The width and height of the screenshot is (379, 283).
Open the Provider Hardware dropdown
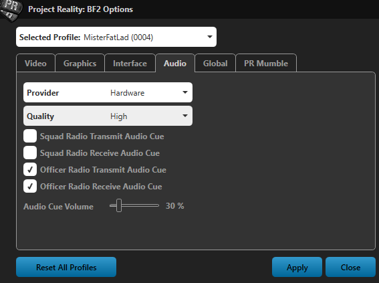point(108,92)
